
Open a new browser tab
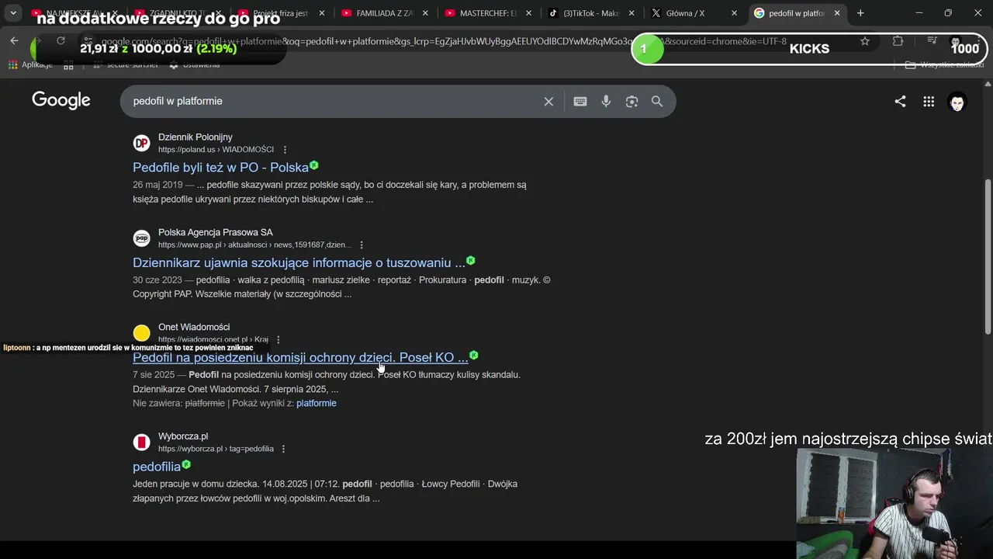[860, 13]
